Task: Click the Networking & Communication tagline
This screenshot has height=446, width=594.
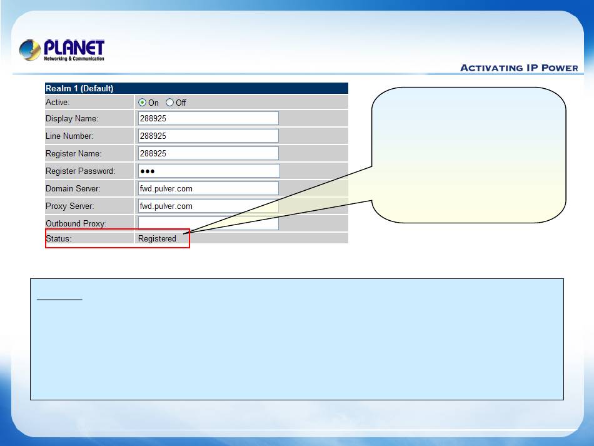Action: 74,59
